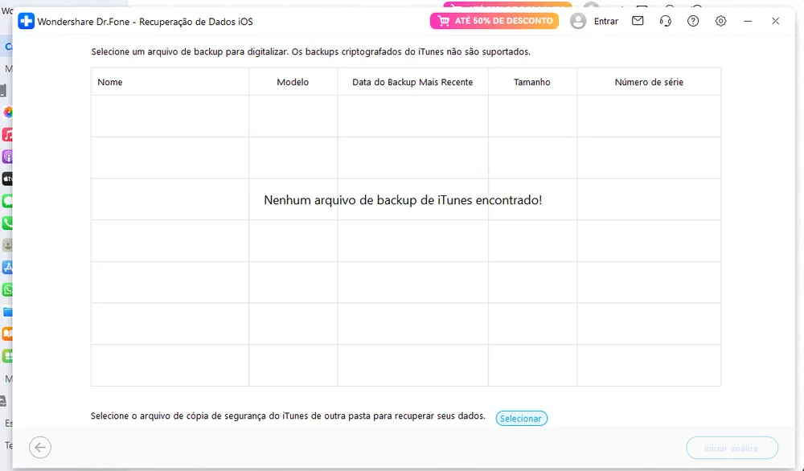The image size is (804, 471).
Task: Open black Apple TV icon in background sidebar
Action: [7, 179]
